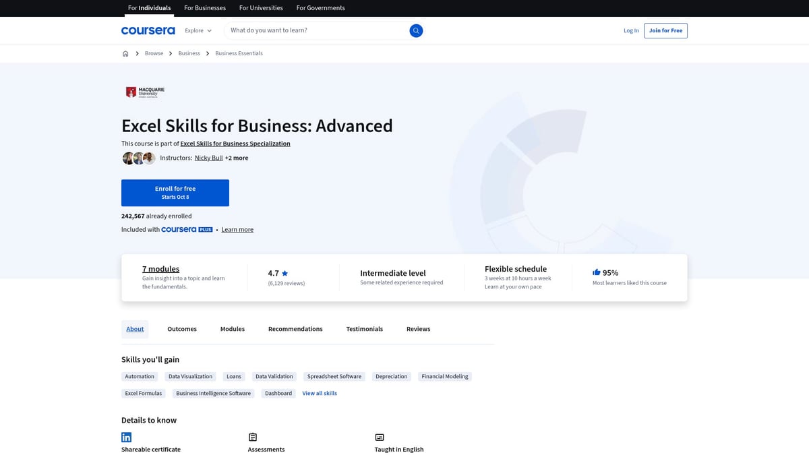809x455 pixels.
Task: Click the home icon in the breadcrumb
Action: (x=125, y=53)
